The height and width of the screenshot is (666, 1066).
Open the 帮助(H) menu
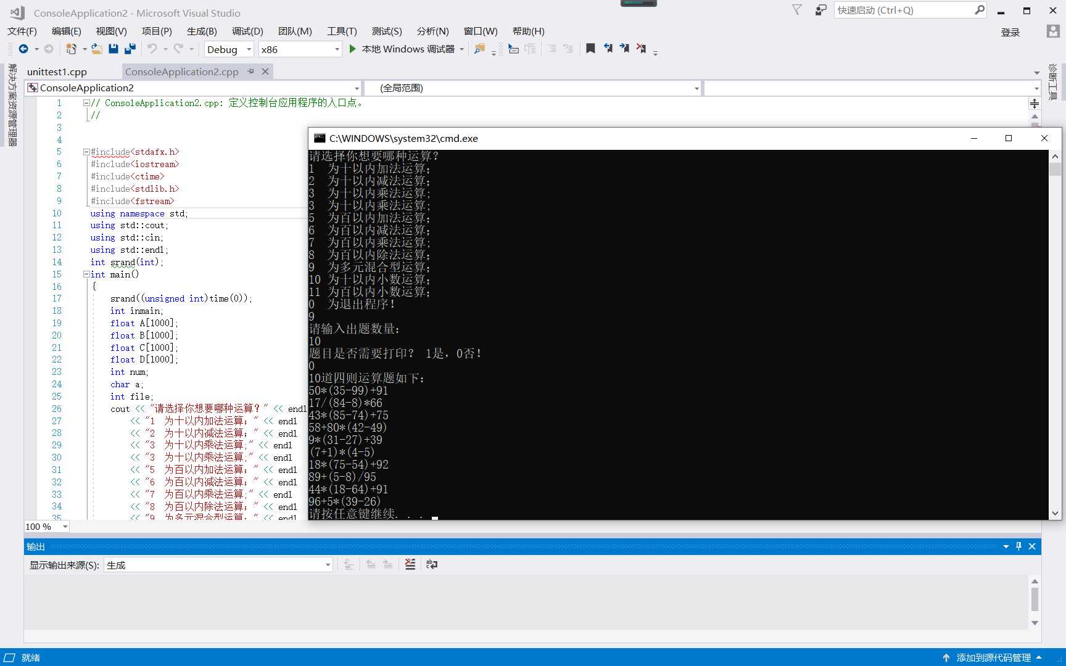(529, 31)
